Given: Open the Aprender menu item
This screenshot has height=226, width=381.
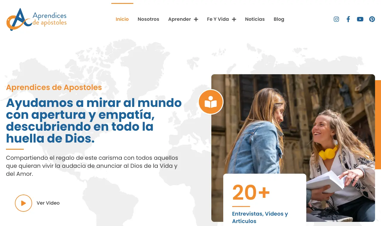Looking at the screenshot, I should 179,19.
